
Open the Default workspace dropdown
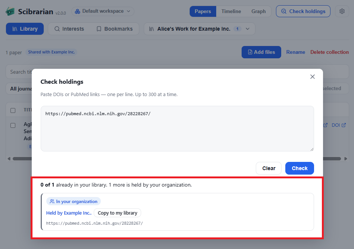click(x=103, y=11)
